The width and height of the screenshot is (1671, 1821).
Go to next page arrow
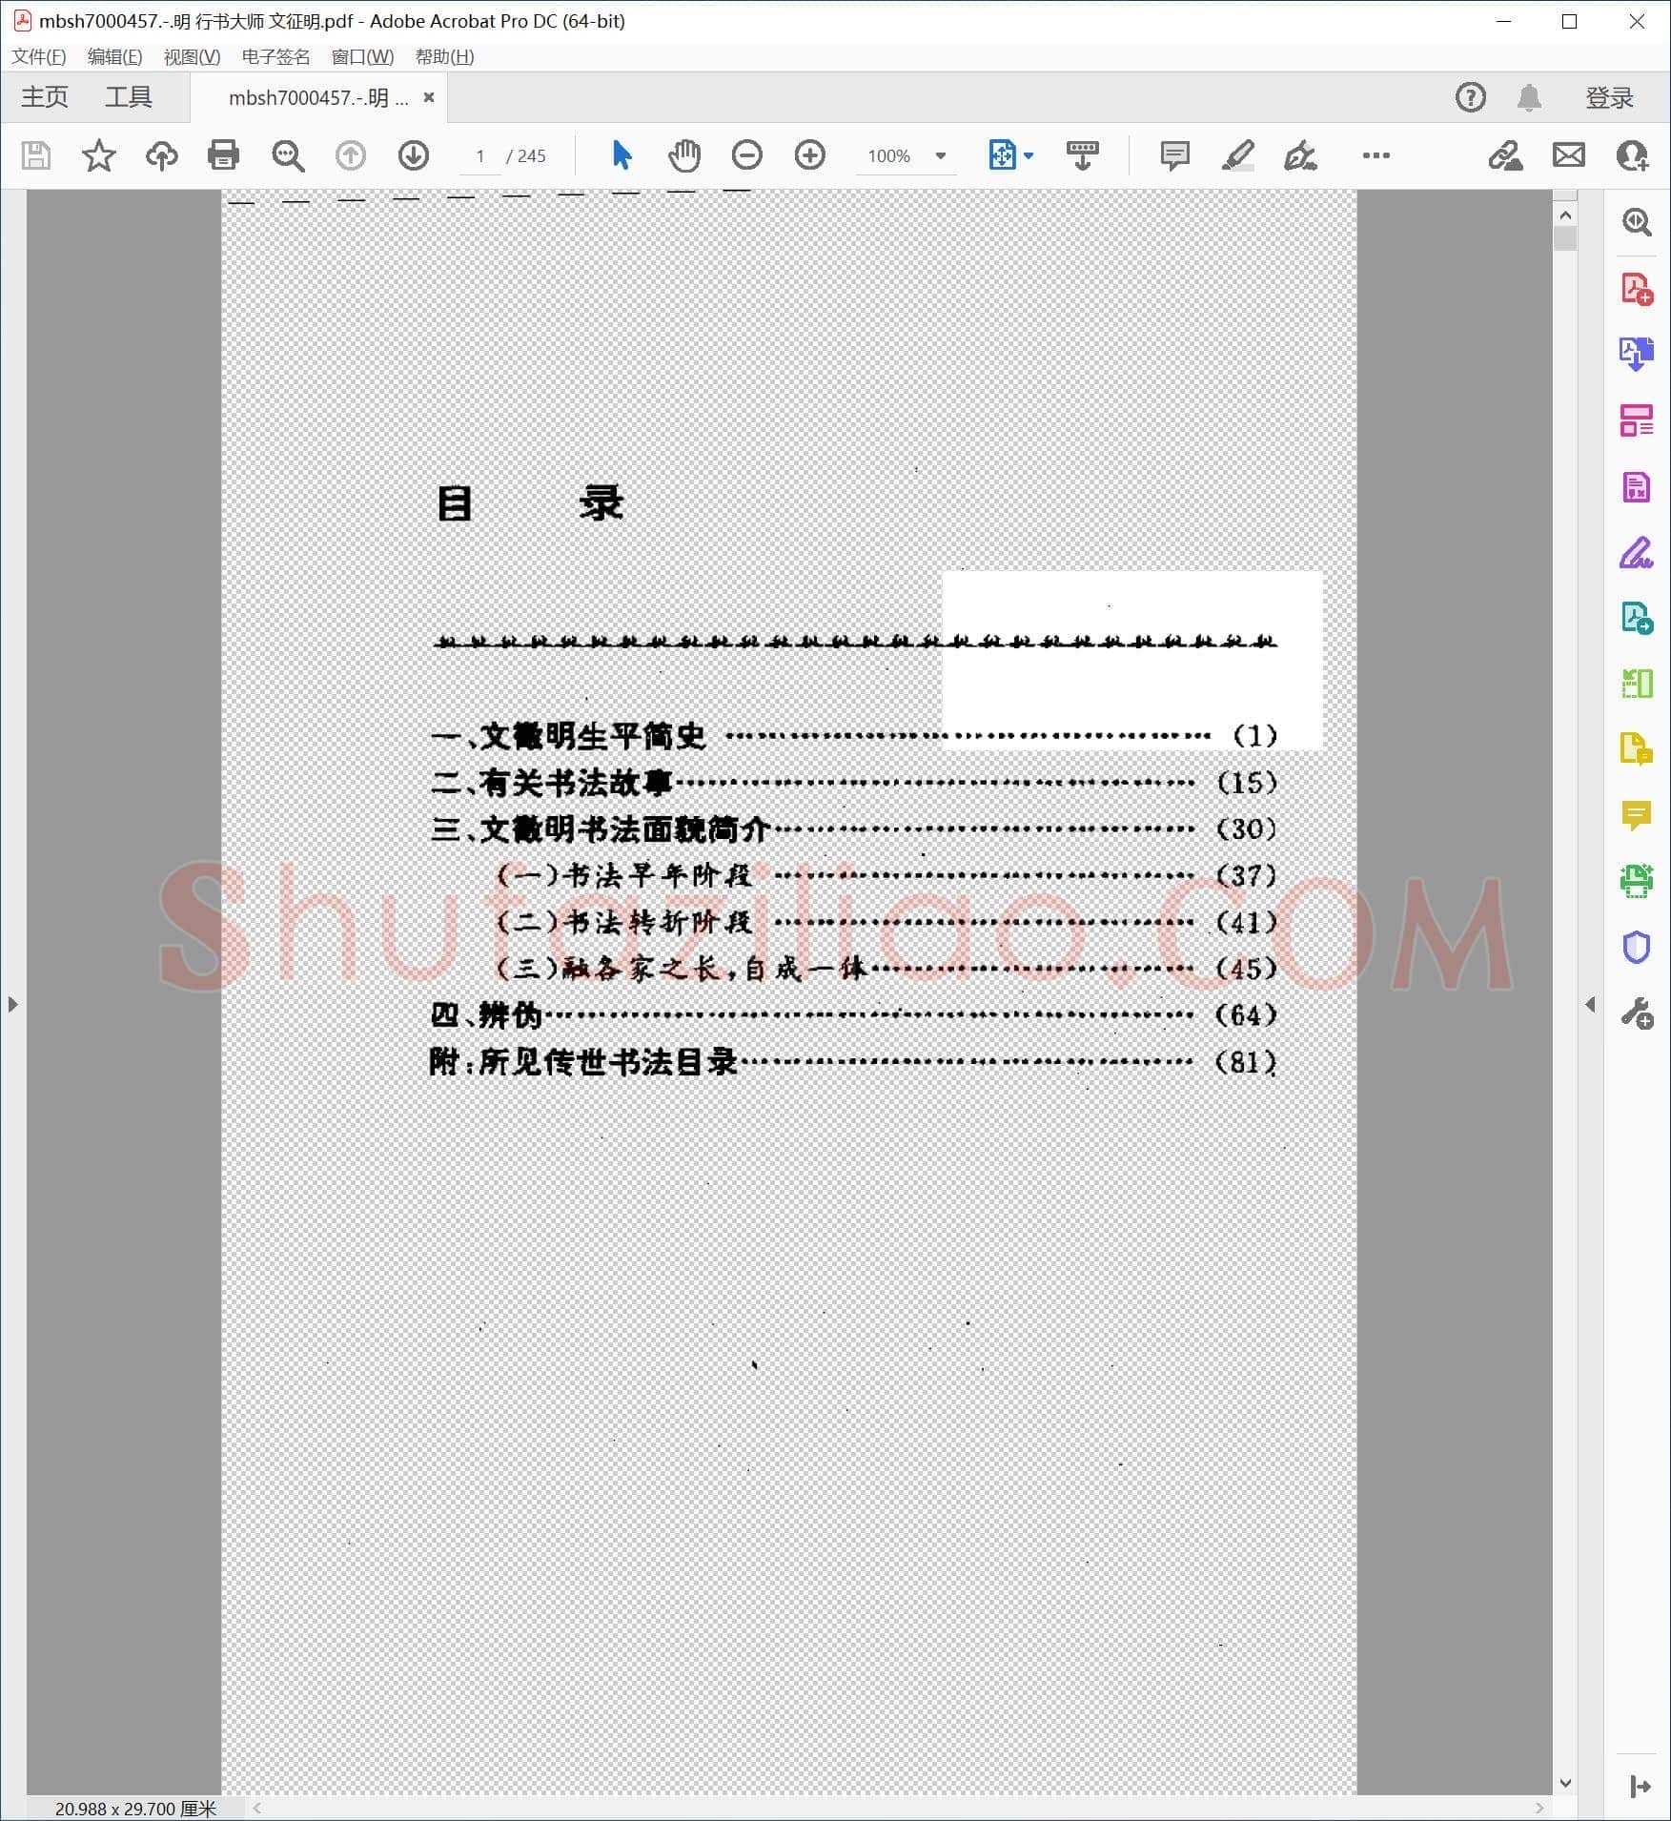(413, 155)
